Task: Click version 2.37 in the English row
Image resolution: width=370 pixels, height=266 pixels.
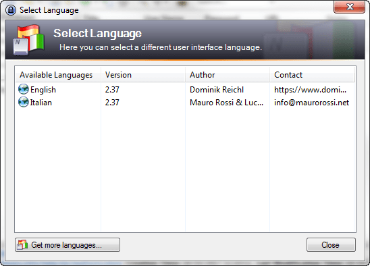Action: point(112,90)
